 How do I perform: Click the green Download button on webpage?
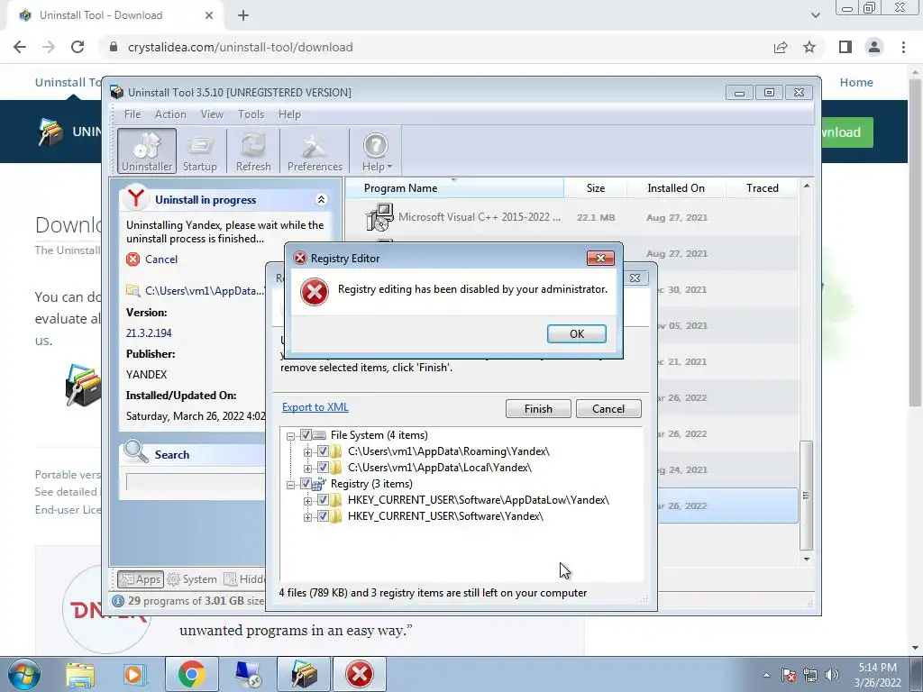pos(845,132)
